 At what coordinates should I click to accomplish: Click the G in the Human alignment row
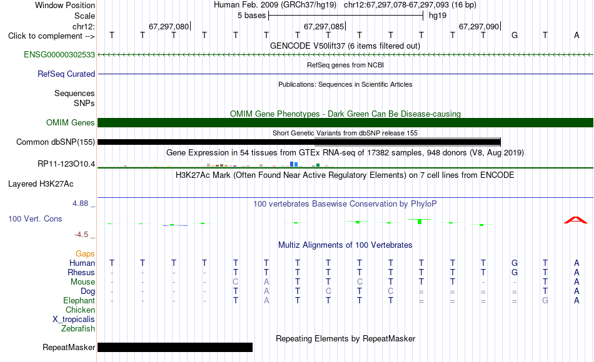514,263
